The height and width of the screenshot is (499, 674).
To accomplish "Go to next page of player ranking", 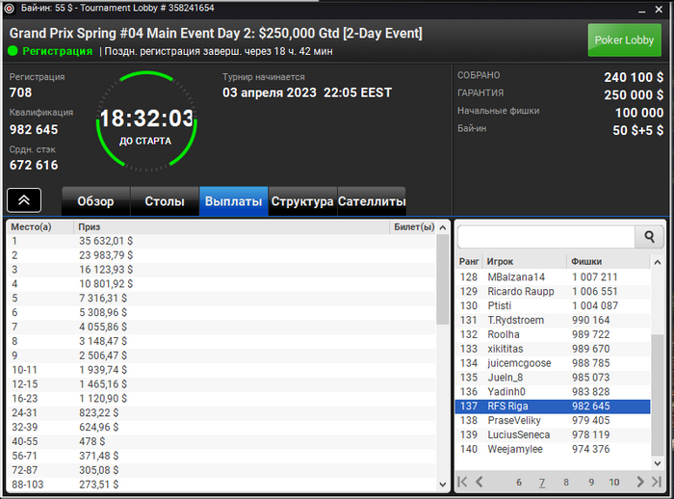I will (640, 482).
